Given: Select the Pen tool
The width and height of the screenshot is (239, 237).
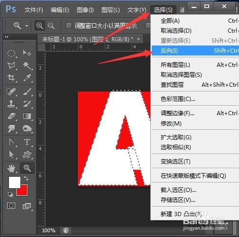Looking at the screenshot, I should click(11, 142).
